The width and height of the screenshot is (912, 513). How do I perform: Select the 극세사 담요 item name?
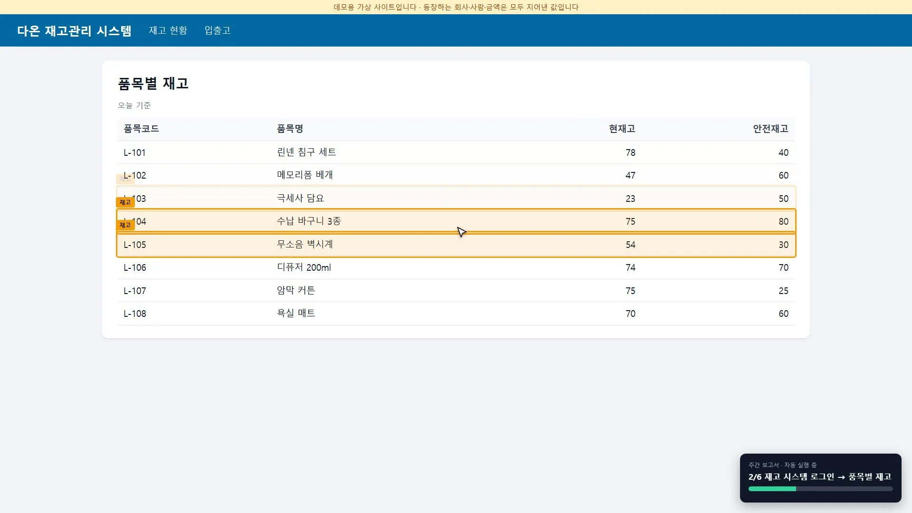[x=300, y=198]
